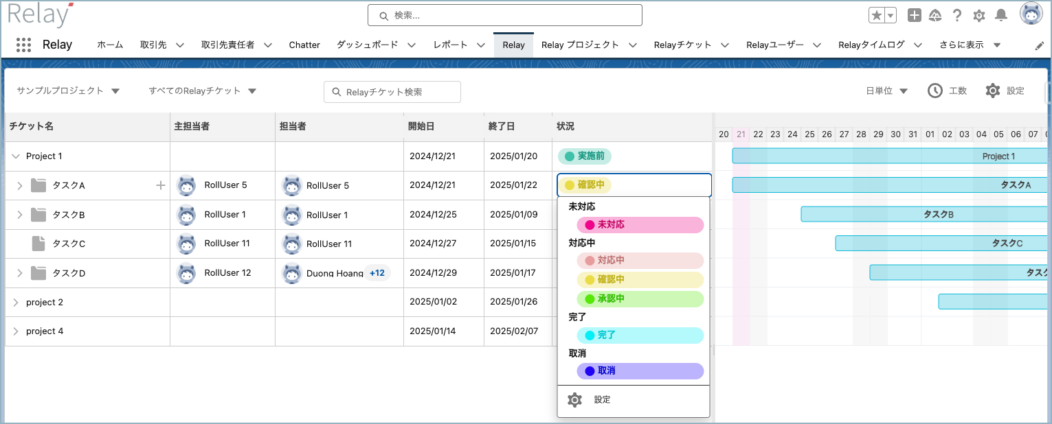1052x424 pixels.
Task: Click the clock 工数 icon
Action: 935,91
